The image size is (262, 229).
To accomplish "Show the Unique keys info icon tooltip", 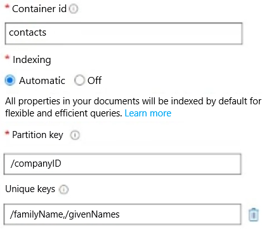I will 63,190.
